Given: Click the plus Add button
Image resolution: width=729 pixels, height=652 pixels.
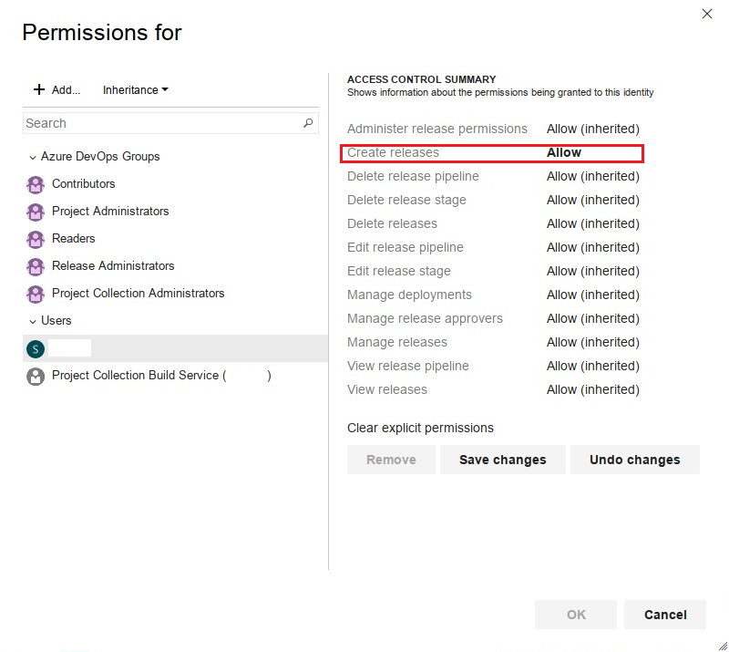Looking at the screenshot, I should [x=56, y=90].
